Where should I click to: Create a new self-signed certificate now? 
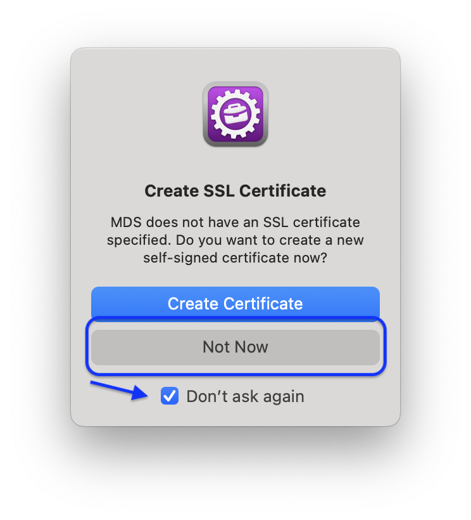coord(235,302)
